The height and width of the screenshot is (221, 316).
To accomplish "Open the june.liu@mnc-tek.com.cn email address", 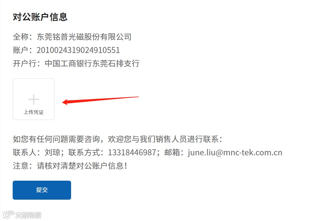I will [x=235, y=153].
